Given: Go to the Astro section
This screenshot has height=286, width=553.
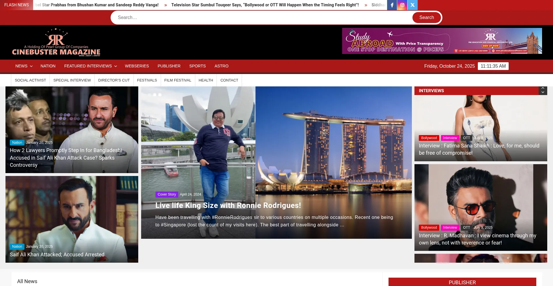Looking at the screenshot, I should coord(221,66).
